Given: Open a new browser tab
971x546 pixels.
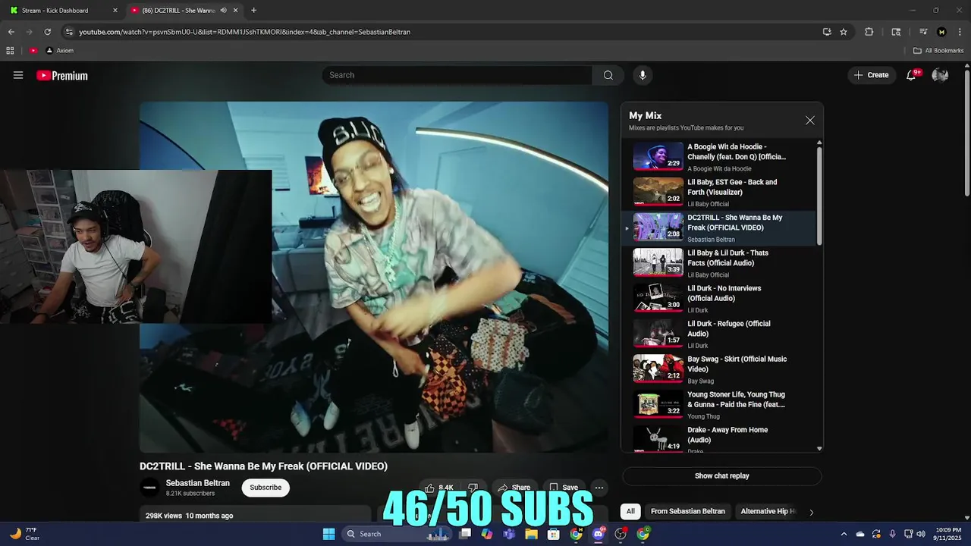Looking at the screenshot, I should [253, 11].
